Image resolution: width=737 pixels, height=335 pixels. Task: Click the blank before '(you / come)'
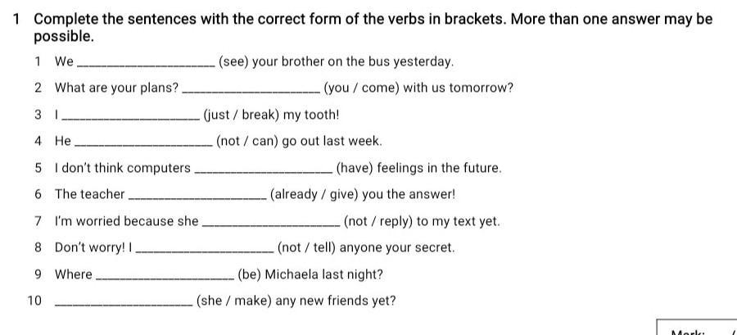coord(252,92)
